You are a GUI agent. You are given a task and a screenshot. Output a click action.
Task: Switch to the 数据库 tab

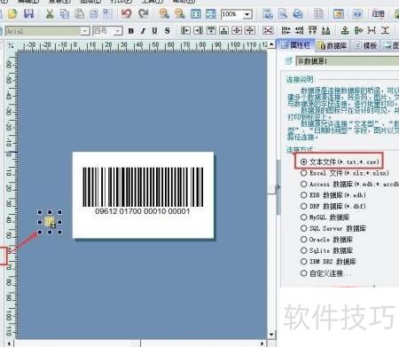coord(332,45)
